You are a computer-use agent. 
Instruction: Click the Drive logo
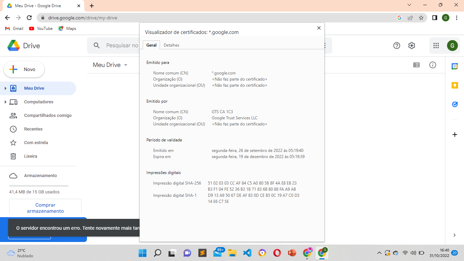coord(24,46)
